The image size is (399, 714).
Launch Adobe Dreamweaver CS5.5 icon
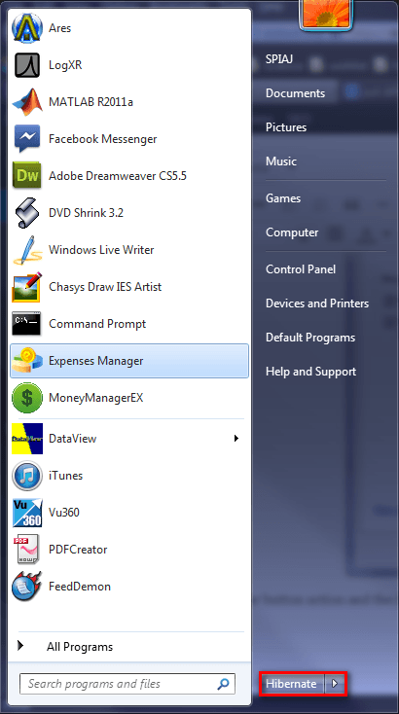27,175
